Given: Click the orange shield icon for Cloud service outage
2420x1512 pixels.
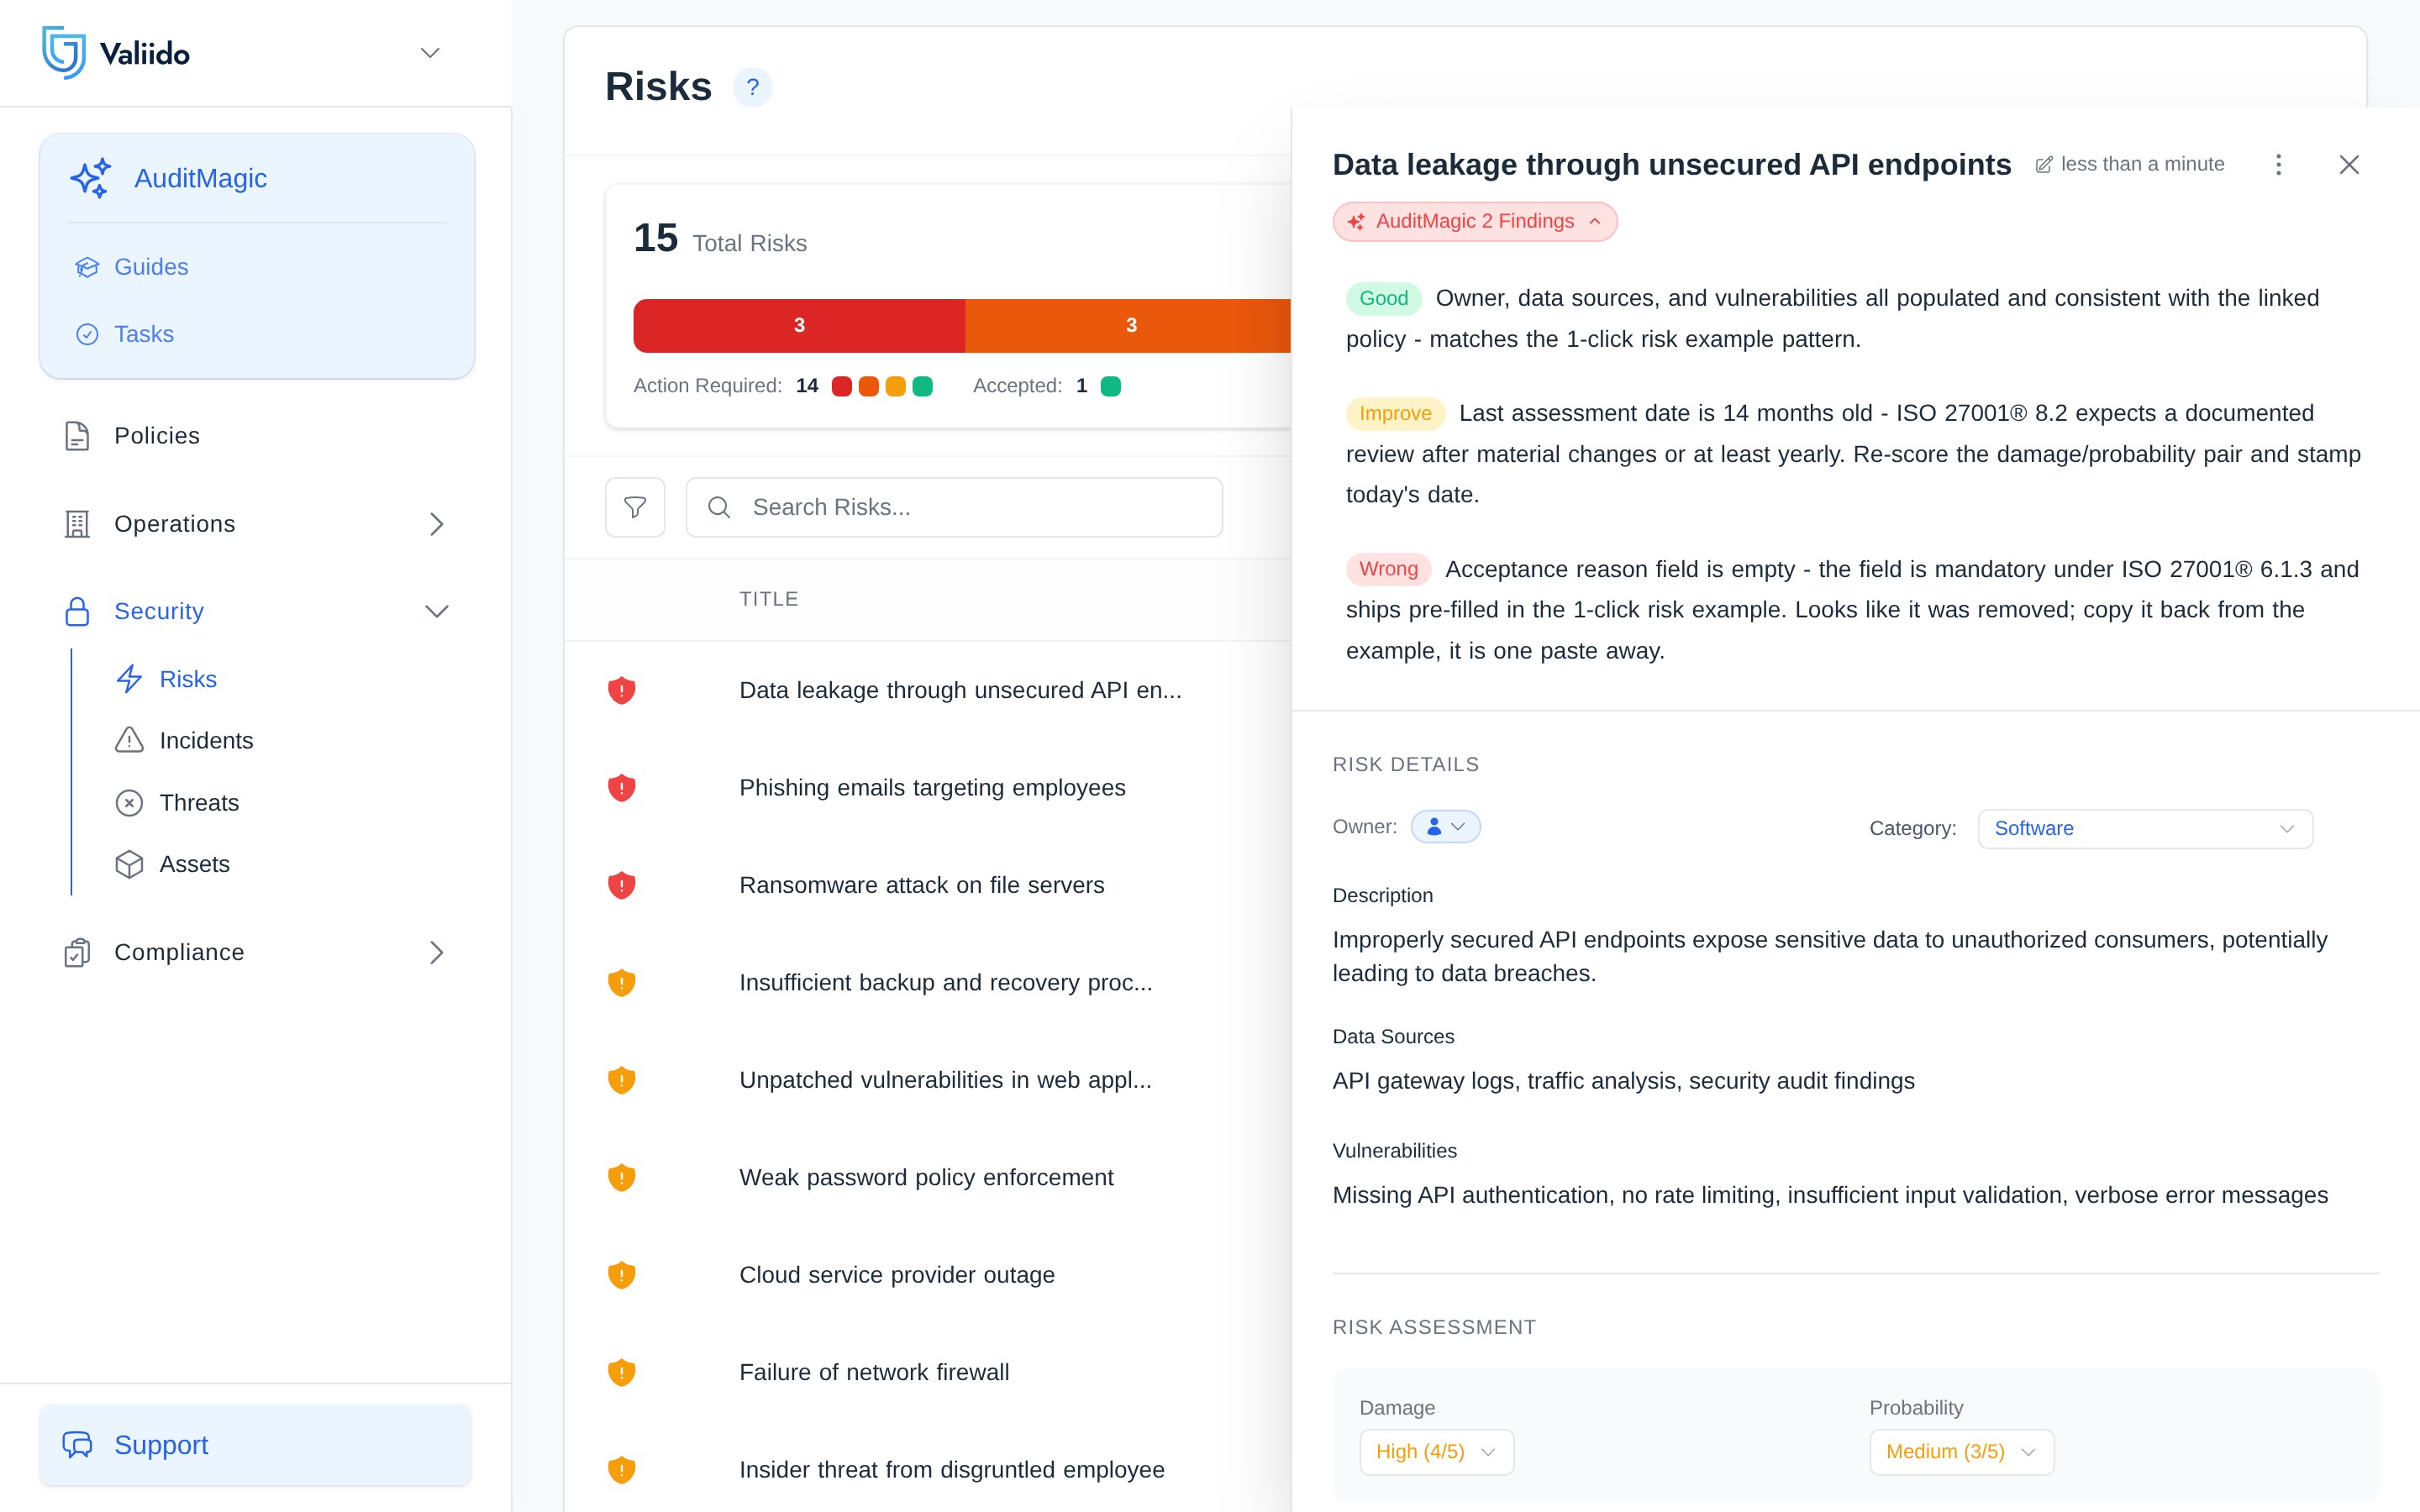Looking at the screenshot, I should coord(622,1275).
